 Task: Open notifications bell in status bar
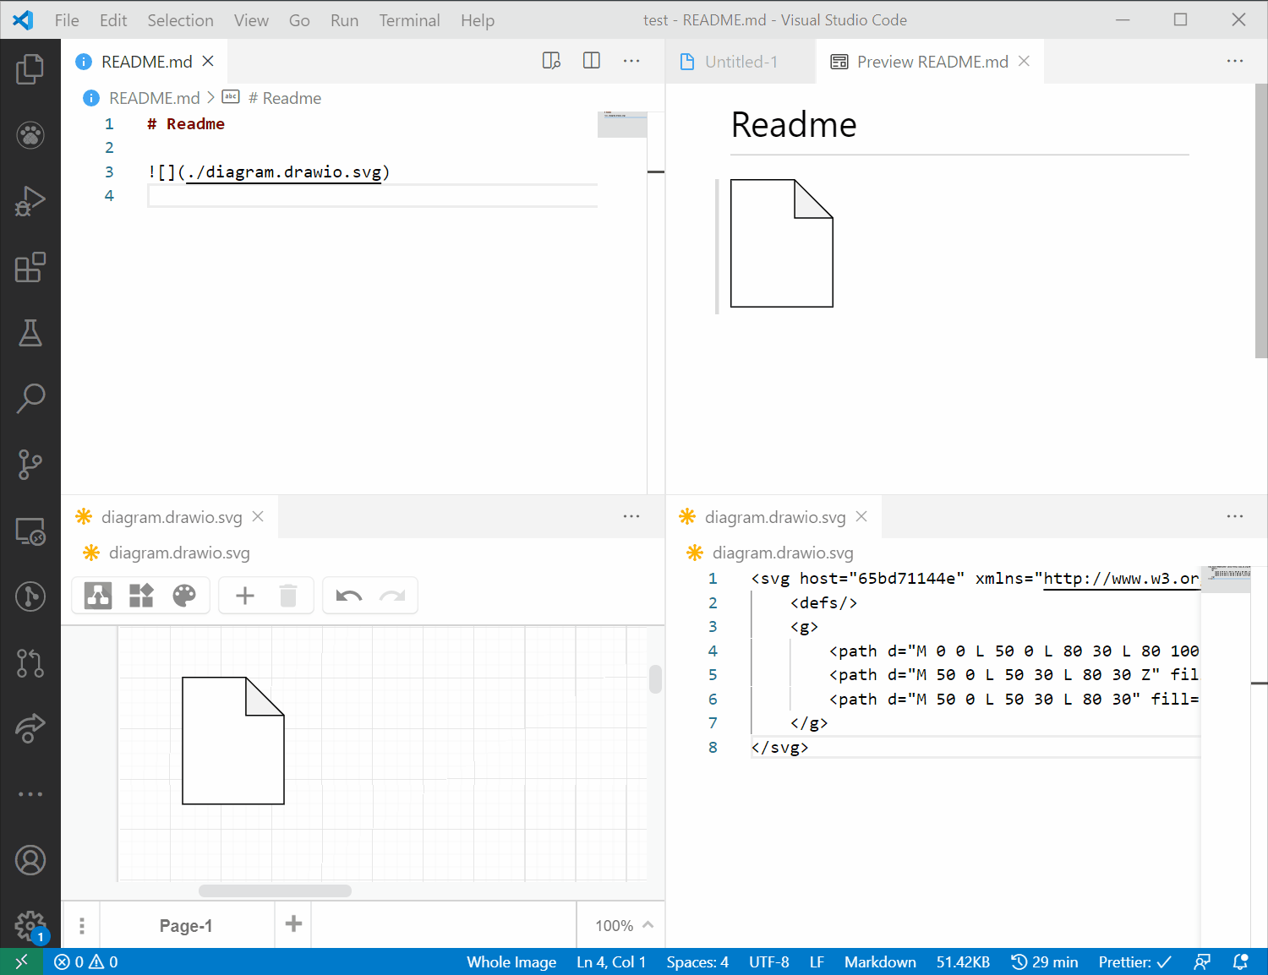tap(1240, 961)
